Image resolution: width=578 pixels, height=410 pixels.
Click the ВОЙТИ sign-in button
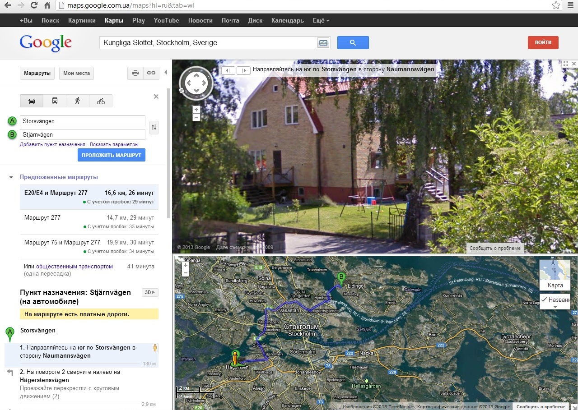point(543,42)
